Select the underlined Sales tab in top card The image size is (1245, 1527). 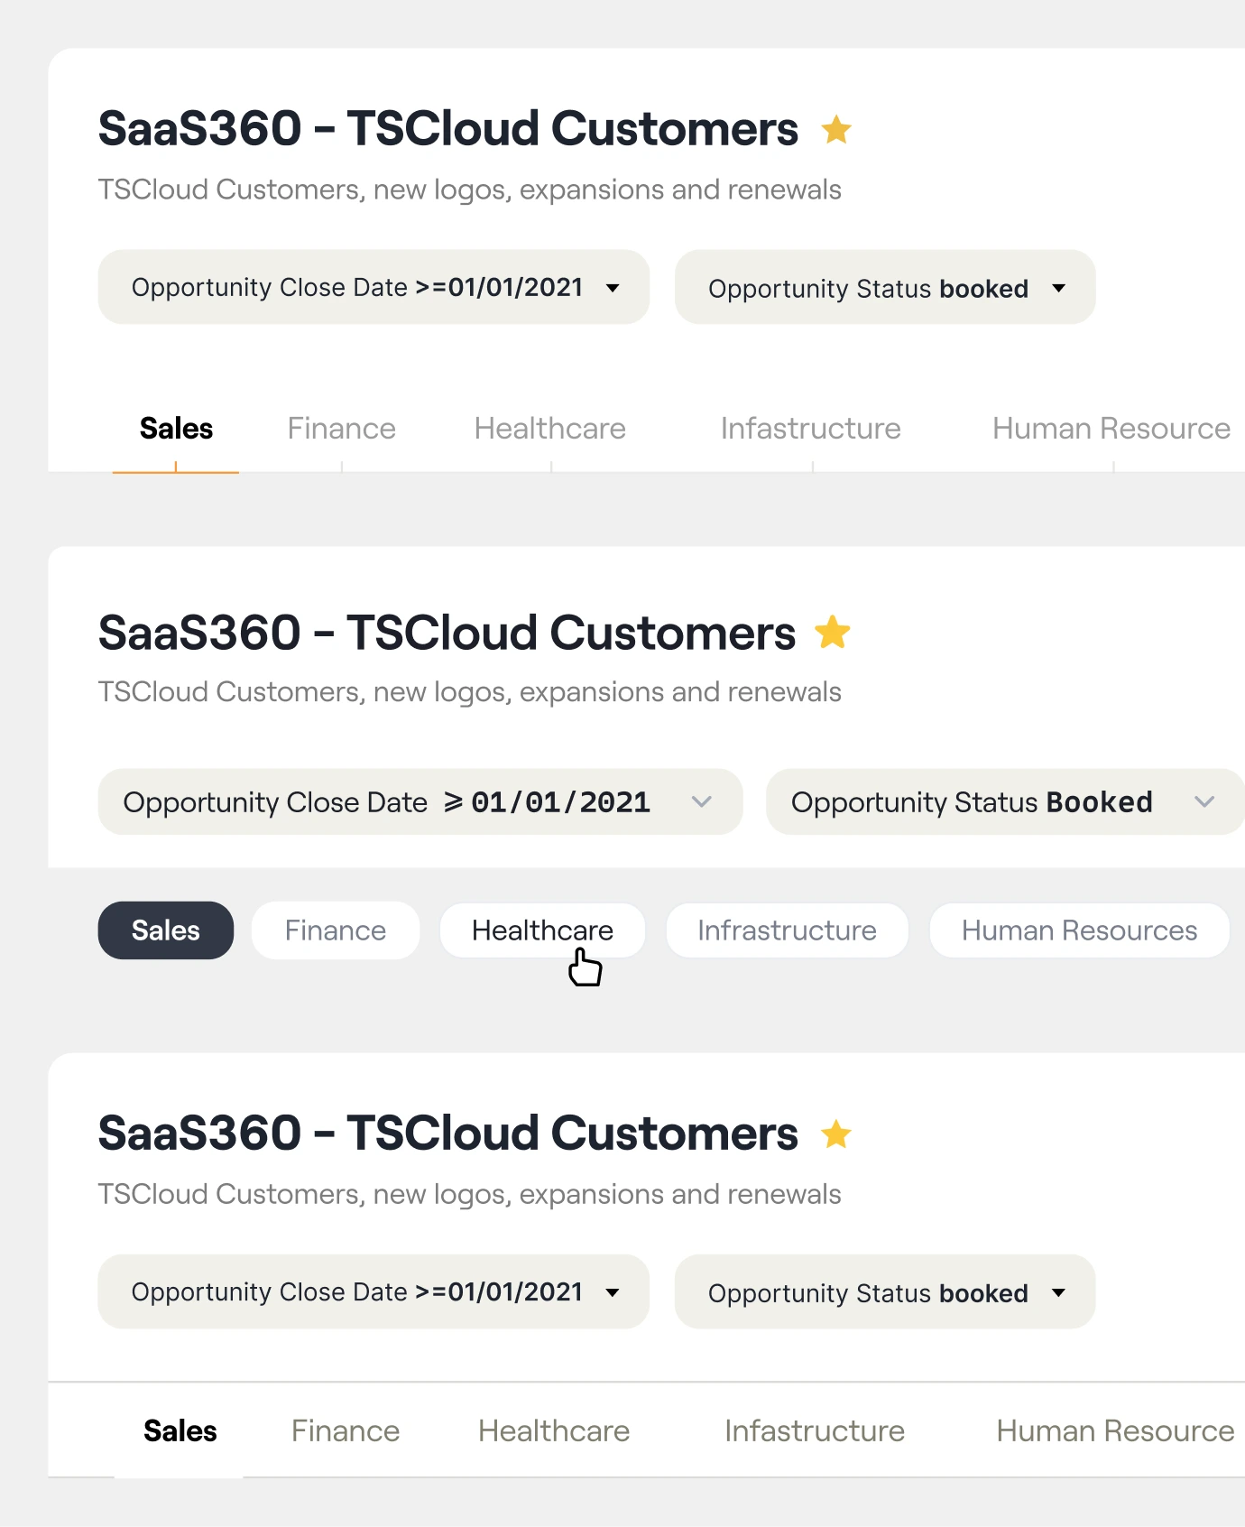(176, 429)
